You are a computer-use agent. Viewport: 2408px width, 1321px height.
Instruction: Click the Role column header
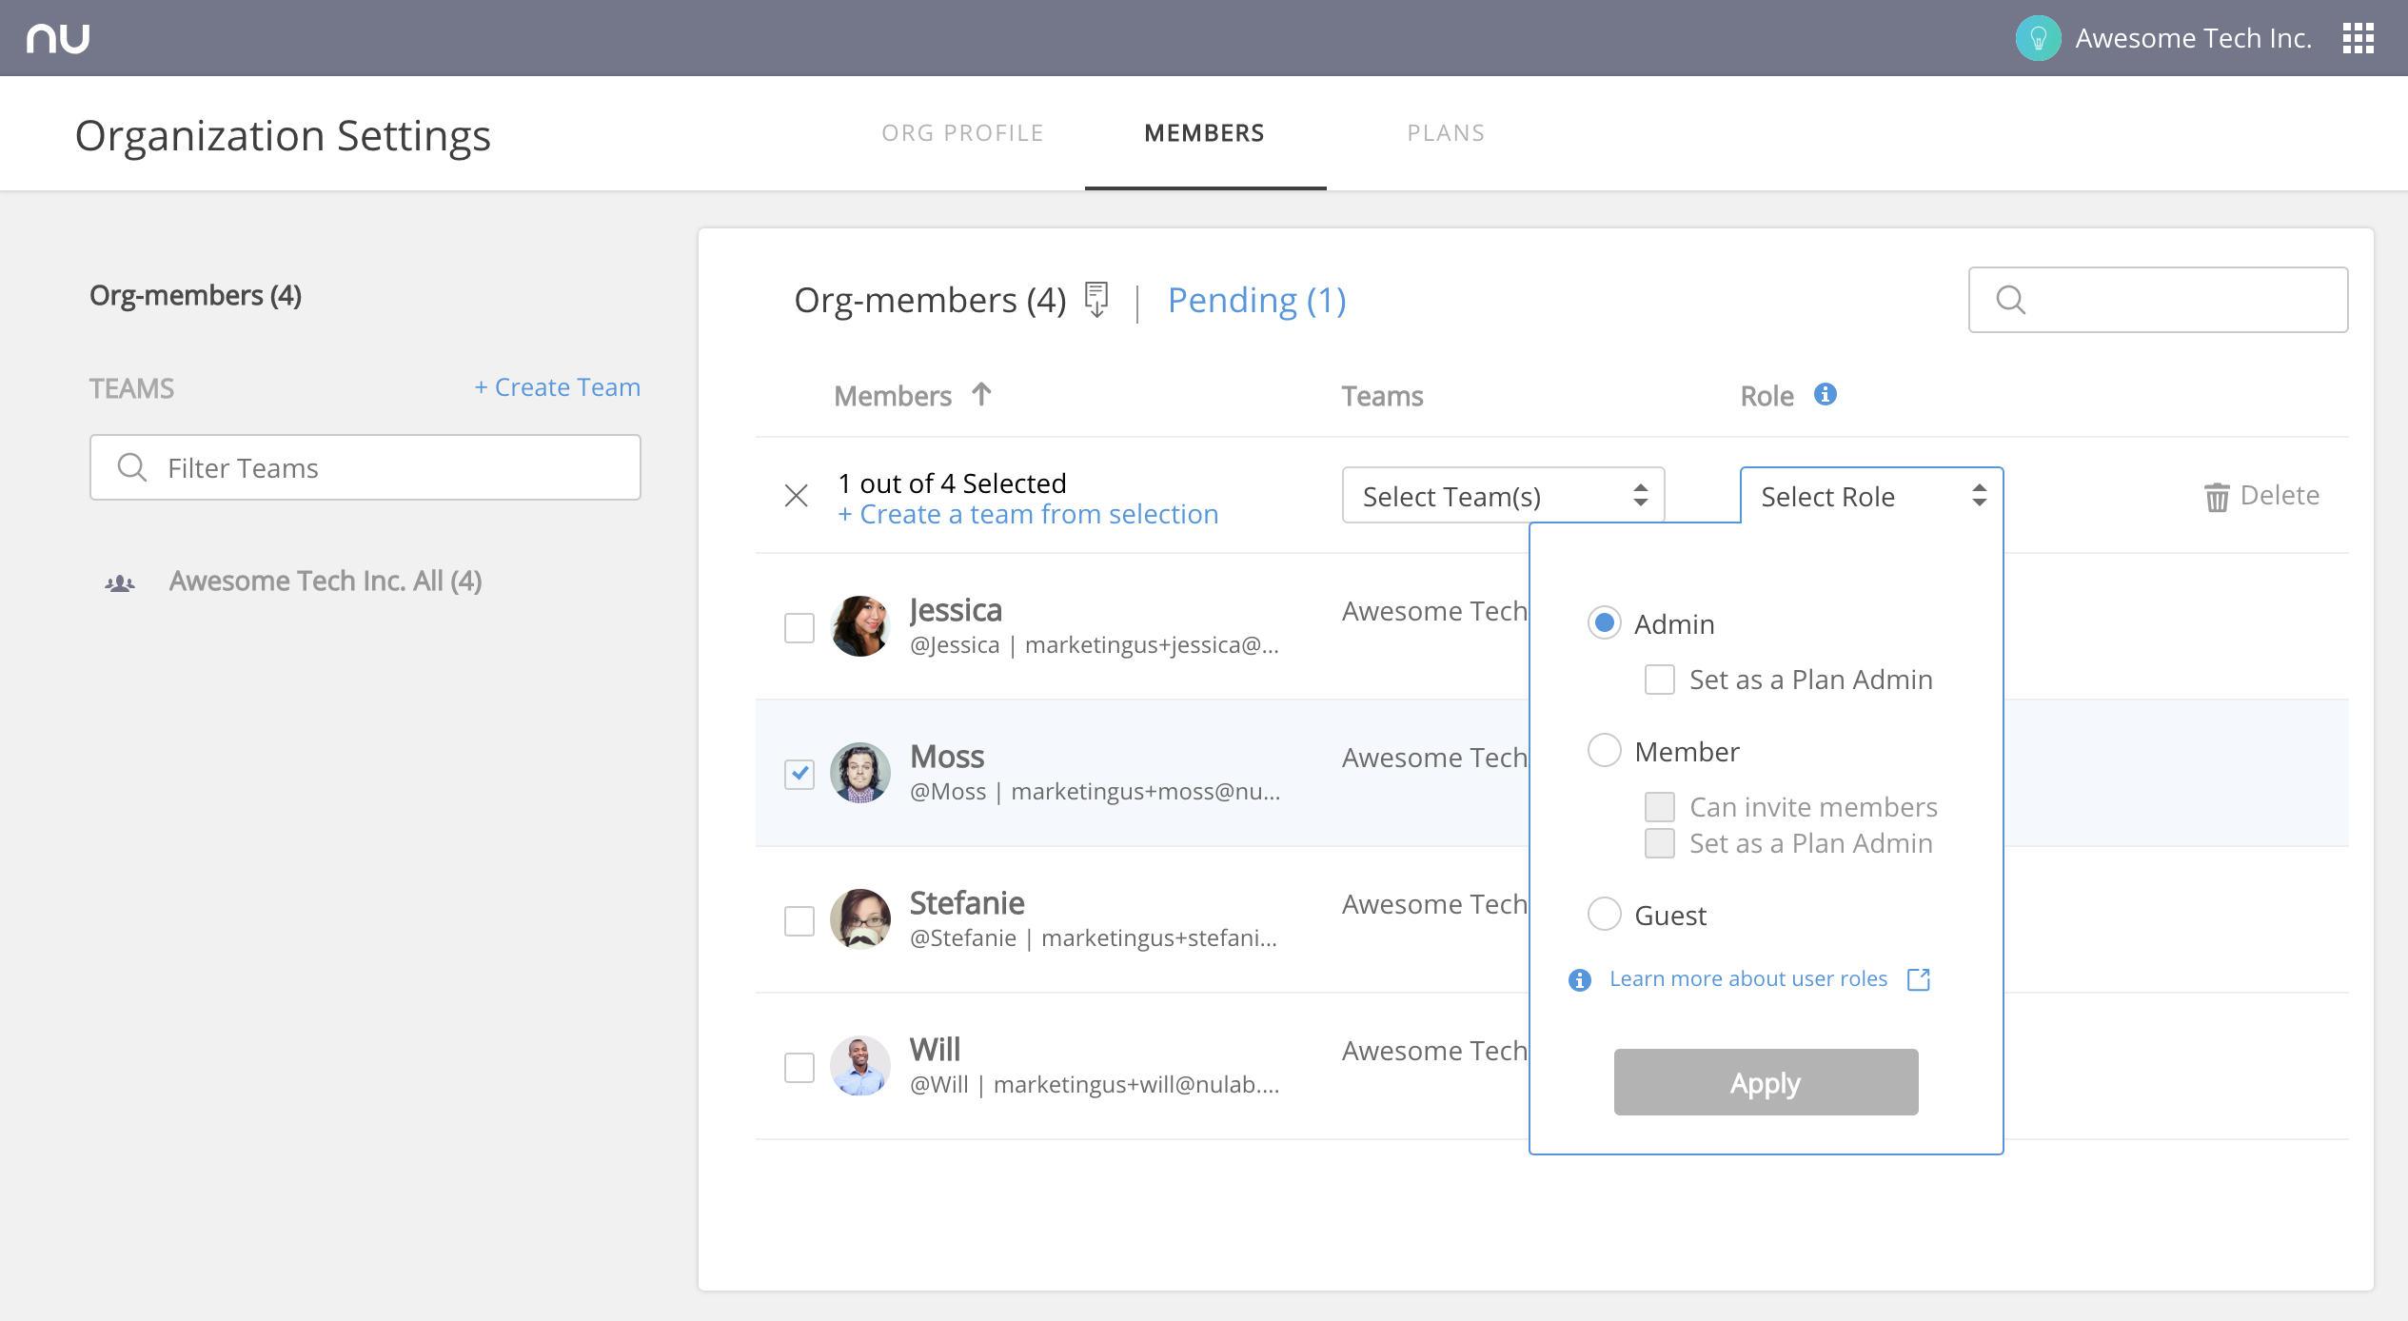1767,396
